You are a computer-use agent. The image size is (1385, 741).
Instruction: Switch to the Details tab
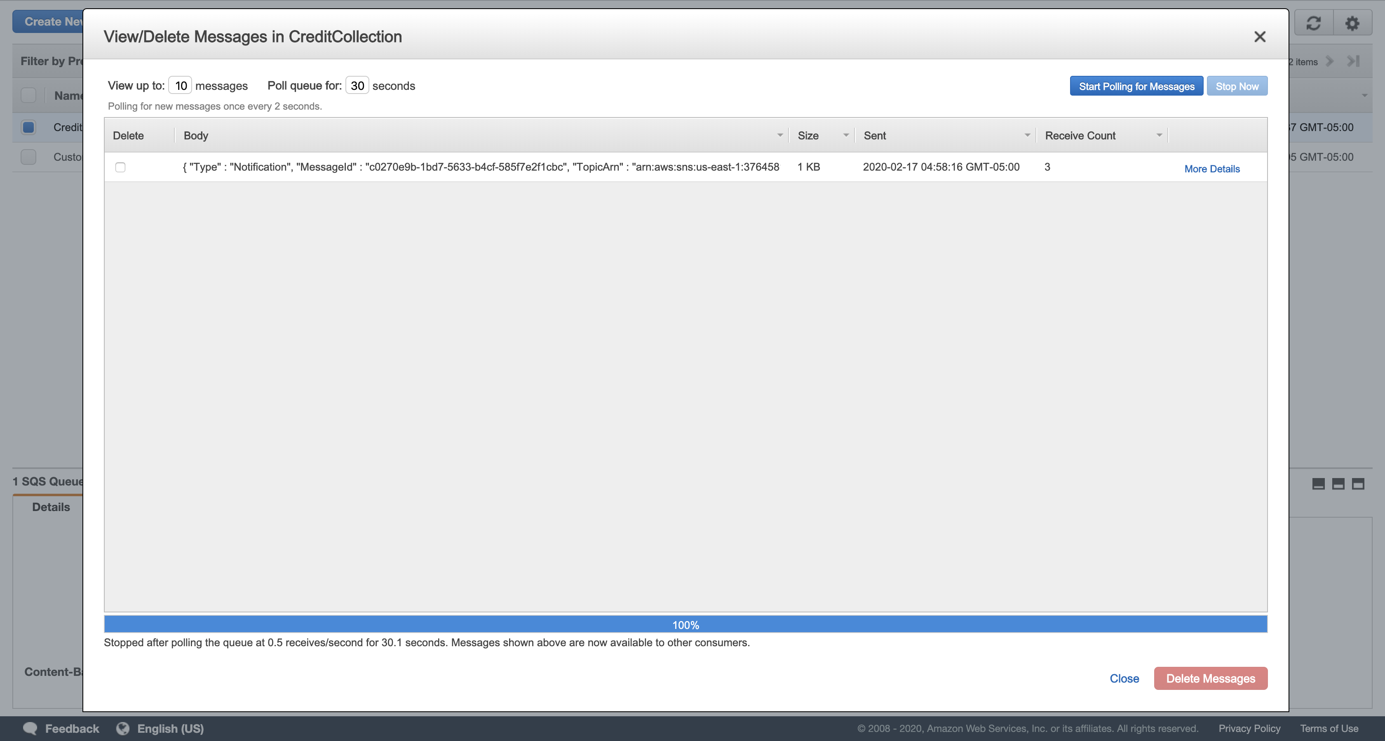pyautogui.click(x=51, y=507)
